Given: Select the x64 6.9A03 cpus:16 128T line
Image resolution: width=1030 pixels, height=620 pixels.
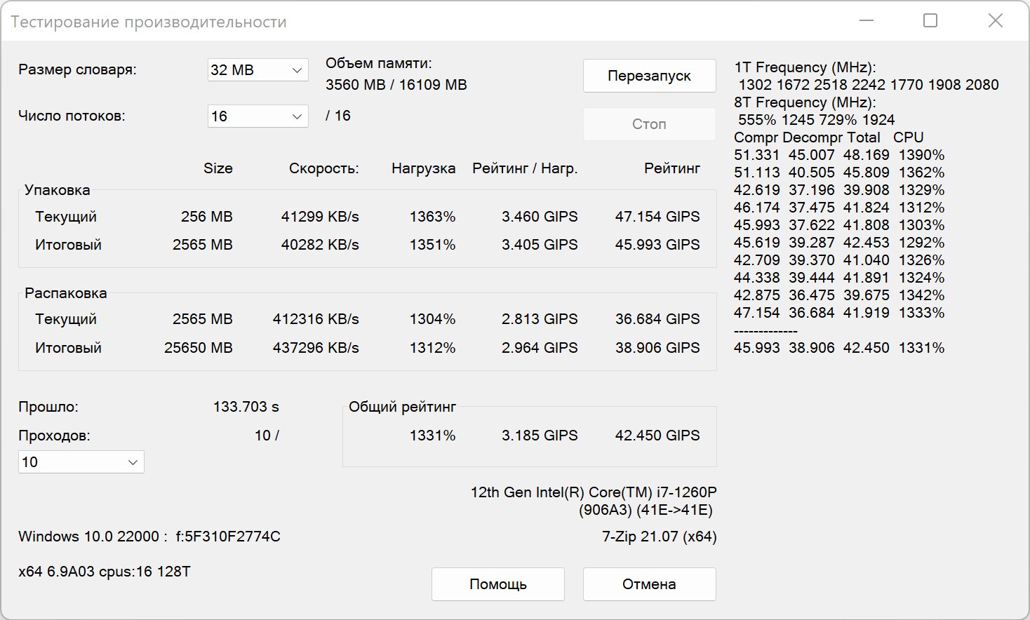Looking at the screenshot, I should pyautogui.click(x=105, y=572).
